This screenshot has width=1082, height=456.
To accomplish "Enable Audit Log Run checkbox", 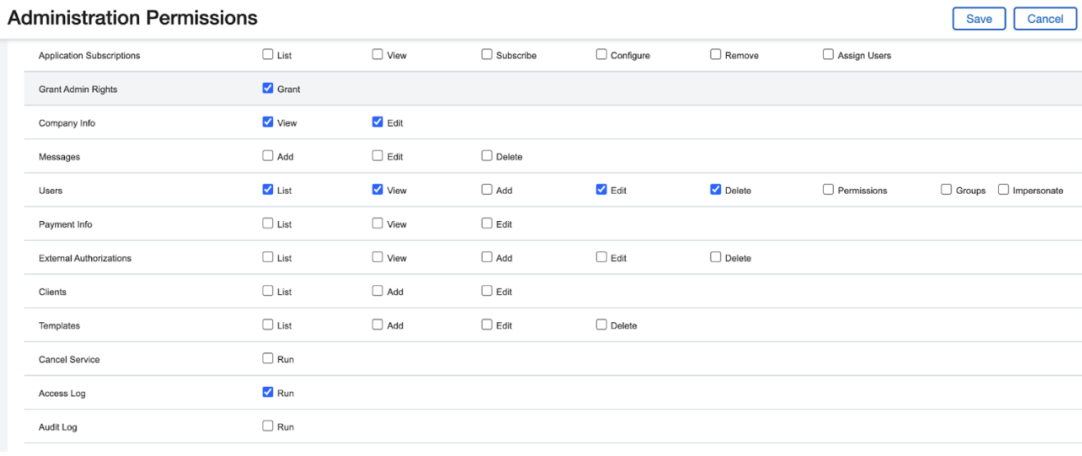I will [268, 426].
